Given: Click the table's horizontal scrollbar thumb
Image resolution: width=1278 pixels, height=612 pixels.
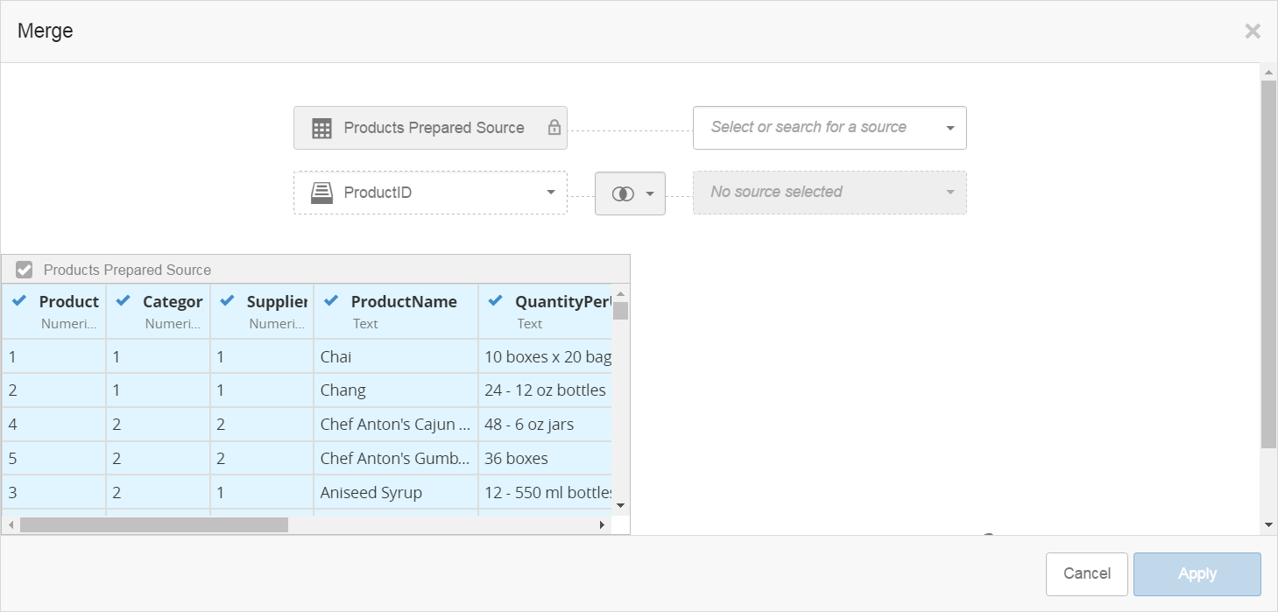Looking at the screenshot, I should click(x=153, y=524).
